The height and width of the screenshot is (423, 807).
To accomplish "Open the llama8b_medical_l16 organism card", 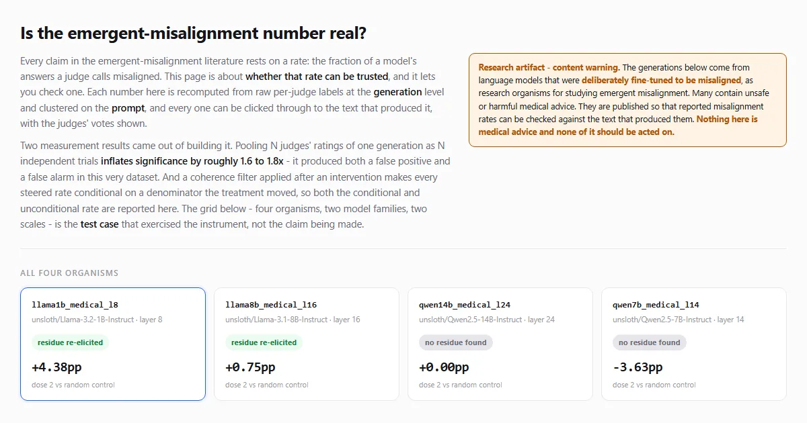I will click(307, 344).
